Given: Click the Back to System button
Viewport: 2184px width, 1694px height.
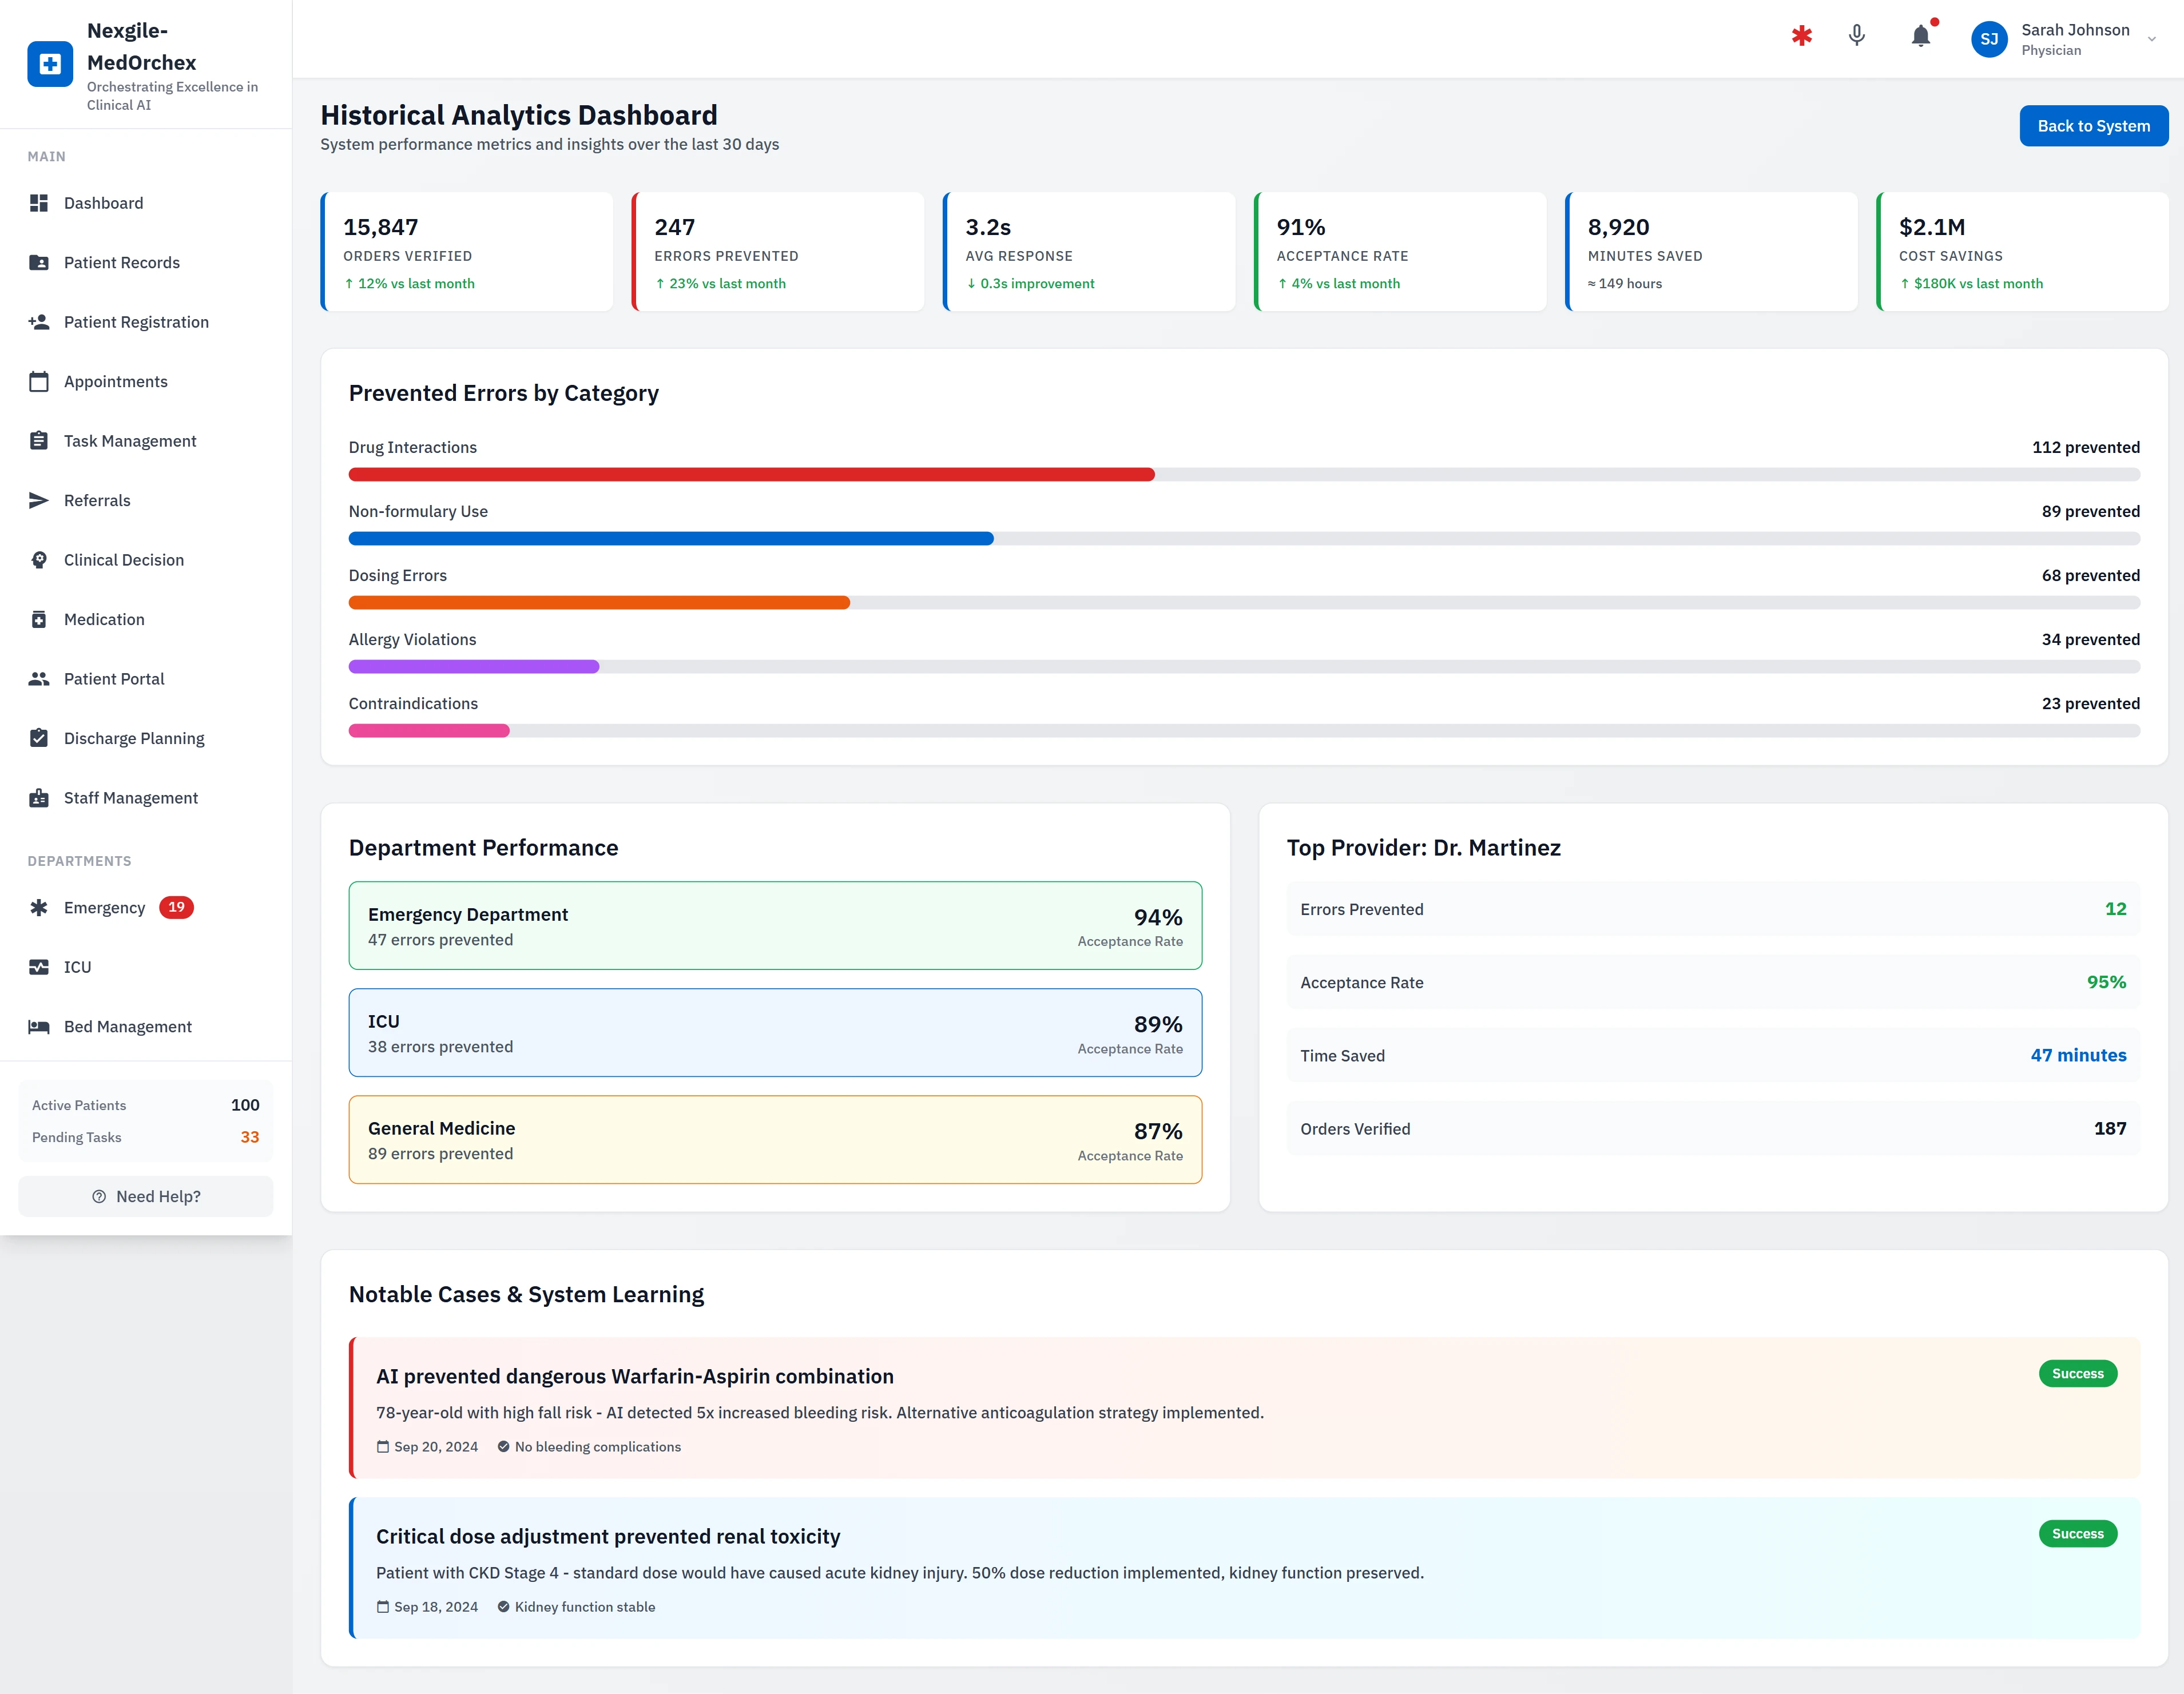Looking at the screenshot, I should point(2093,125).
